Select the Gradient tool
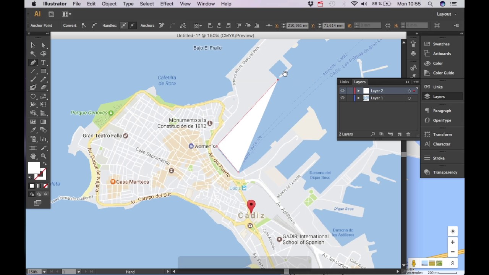489x275 pixels. click(x=43, y=122)
